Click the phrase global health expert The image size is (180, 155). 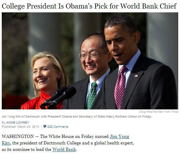tap(114, 143)
